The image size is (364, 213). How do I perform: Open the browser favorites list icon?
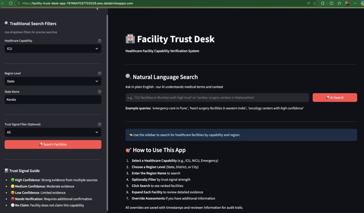click(x=340, y=3)
